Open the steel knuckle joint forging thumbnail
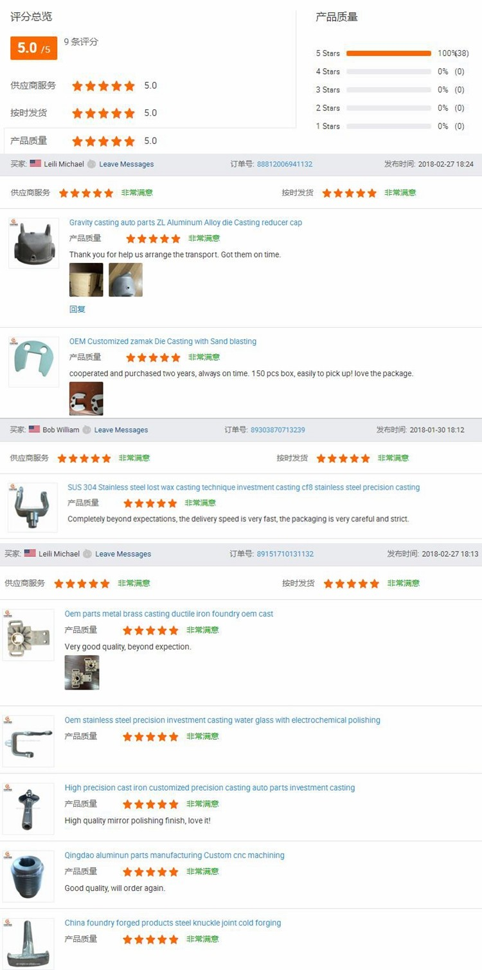Screen dimensions: 482x970 [28, 944]
